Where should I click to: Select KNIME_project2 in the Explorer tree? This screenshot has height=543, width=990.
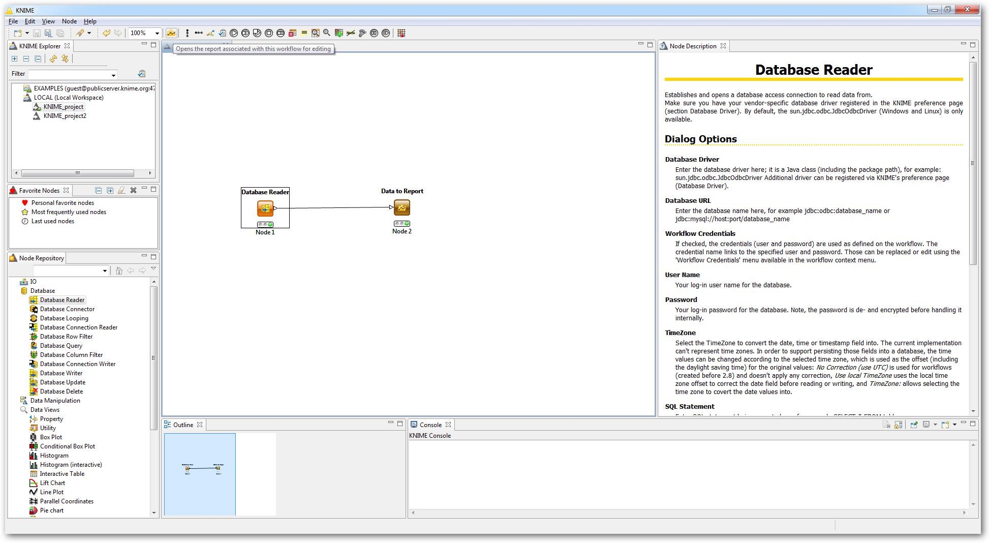point(65,116)
